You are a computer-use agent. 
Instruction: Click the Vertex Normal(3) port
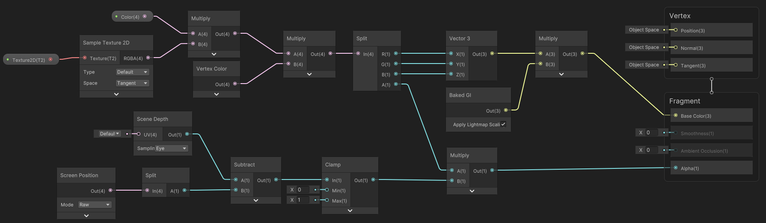point(676,47)
